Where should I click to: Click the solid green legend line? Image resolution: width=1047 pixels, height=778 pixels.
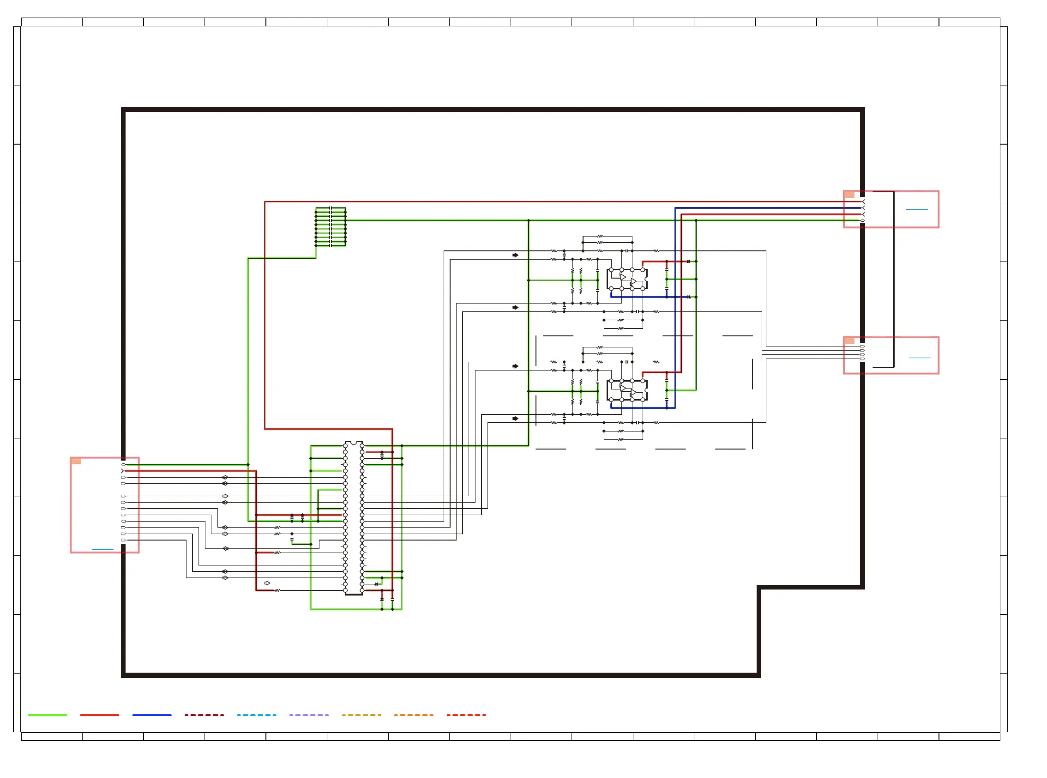pyautogui.click(x=48, y=715)
